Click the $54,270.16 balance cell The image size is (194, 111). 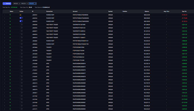point(147,99)
